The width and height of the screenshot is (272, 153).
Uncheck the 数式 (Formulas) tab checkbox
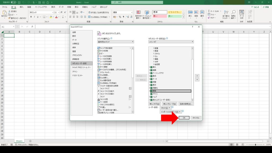pos(151,76)
